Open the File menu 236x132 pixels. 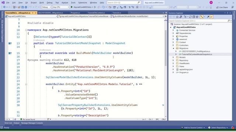[8, 3]
